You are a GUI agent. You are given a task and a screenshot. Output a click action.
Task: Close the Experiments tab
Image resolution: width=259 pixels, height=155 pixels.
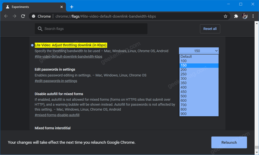[x=61, y=7]
